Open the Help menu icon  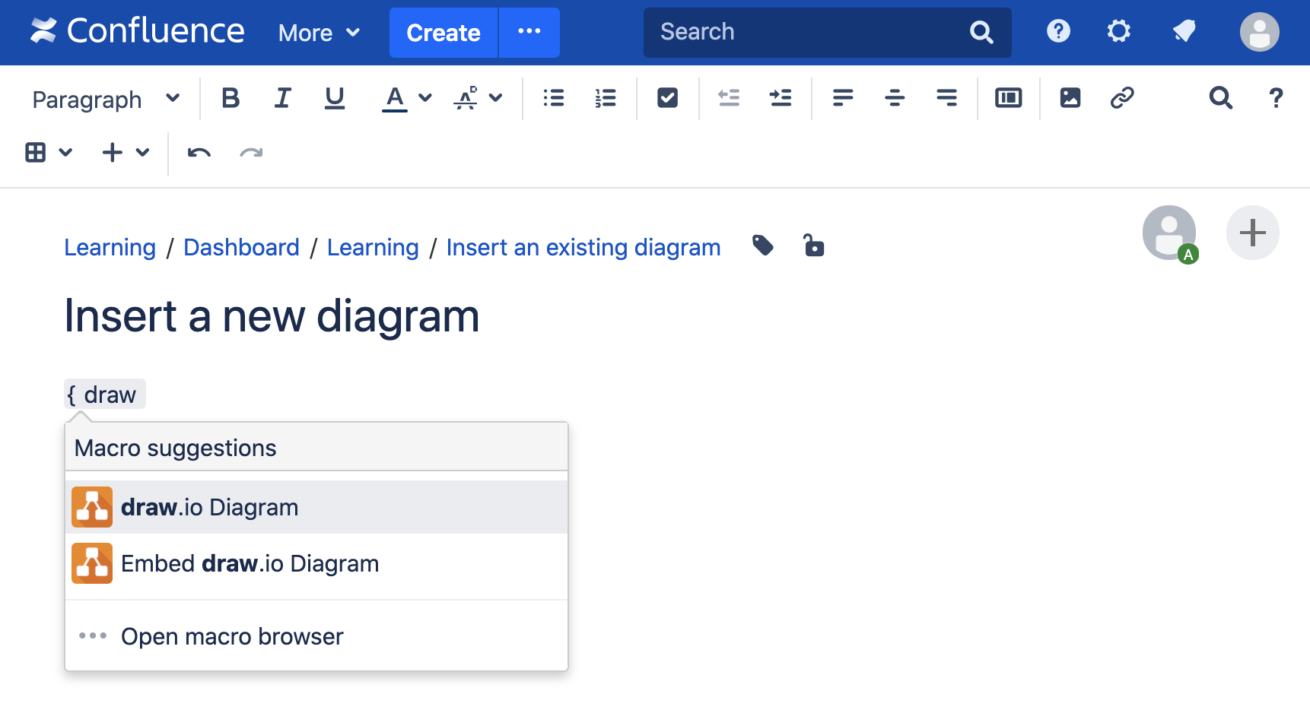1058,31
